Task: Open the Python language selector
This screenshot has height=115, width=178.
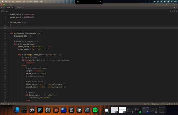Action: (164, 104)
